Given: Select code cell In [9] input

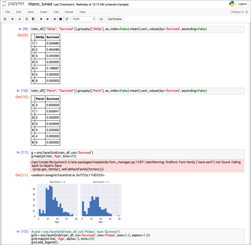Looking at the screenshot, I should pyautogui.click(x=137, y=29).
